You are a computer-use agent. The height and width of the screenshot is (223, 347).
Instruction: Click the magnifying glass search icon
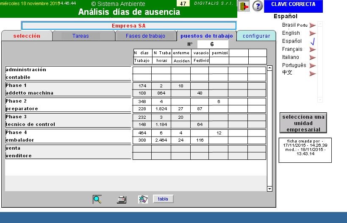pos(97,199)
